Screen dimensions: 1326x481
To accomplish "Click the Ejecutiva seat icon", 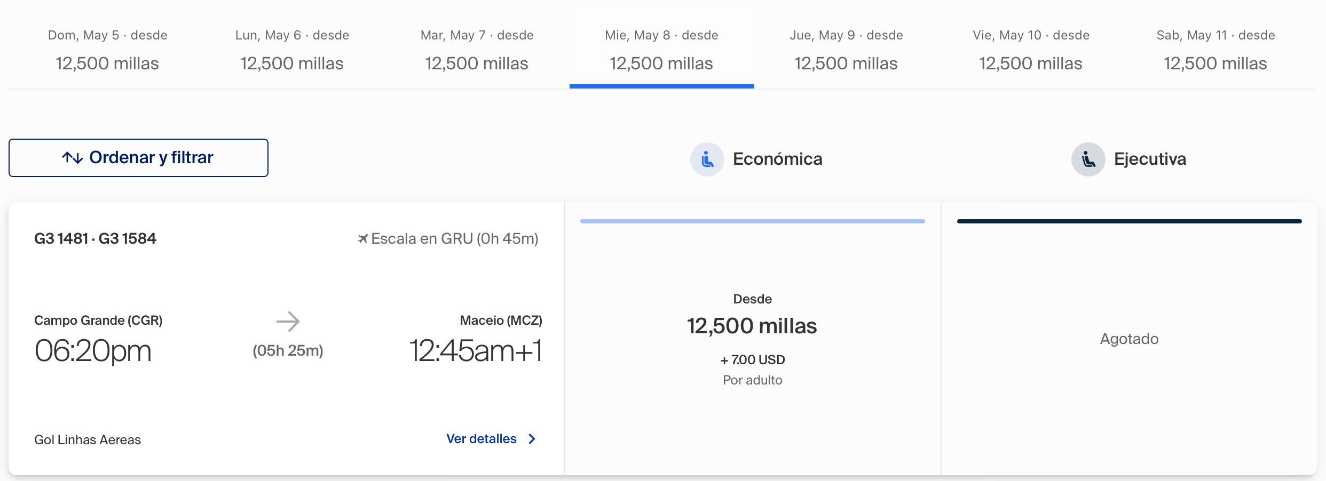I will (x=1088, y=159).
